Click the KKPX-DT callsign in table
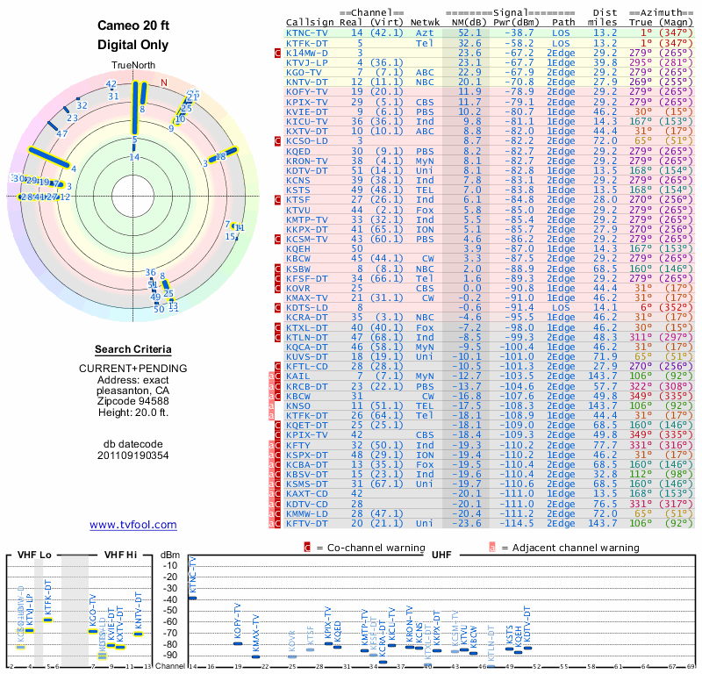The image size is (702, 674). click(x=307, y=229)
